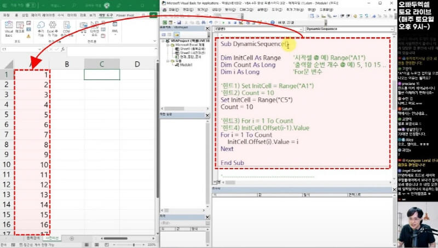Click the line 'Count = 10' in code
Image resolution: width=438 pixels, height=248 pixels.
(237, 107)
